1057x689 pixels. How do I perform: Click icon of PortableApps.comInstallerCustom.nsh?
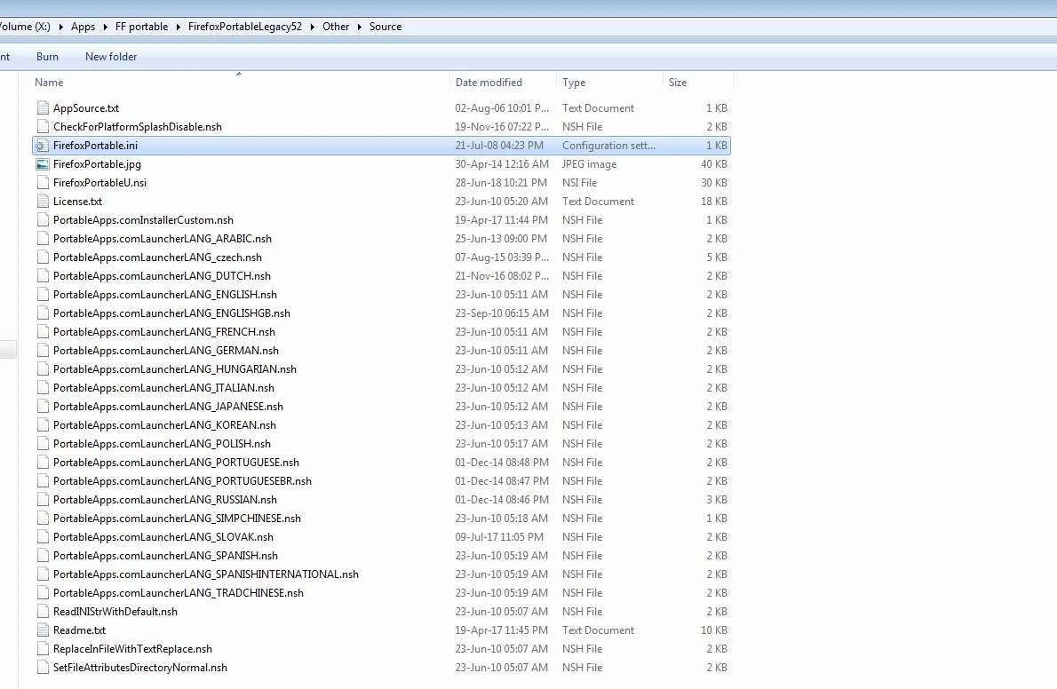click(43, 220)
